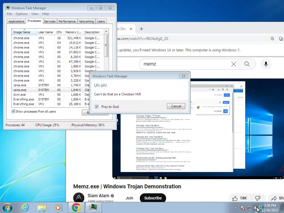Dislike the video with thumbs down
284x213 pixels.
tap(258, 198)
